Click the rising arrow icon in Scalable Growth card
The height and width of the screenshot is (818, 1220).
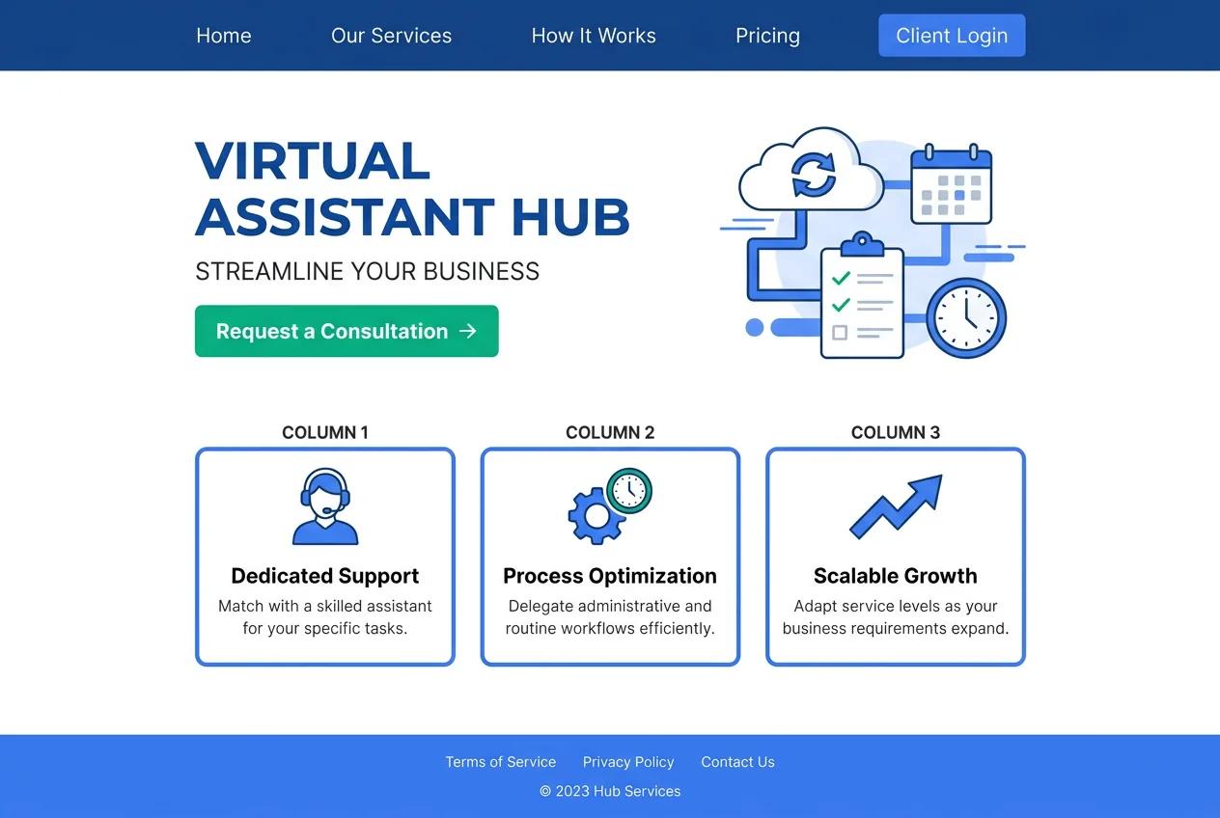tap(894, 504)
